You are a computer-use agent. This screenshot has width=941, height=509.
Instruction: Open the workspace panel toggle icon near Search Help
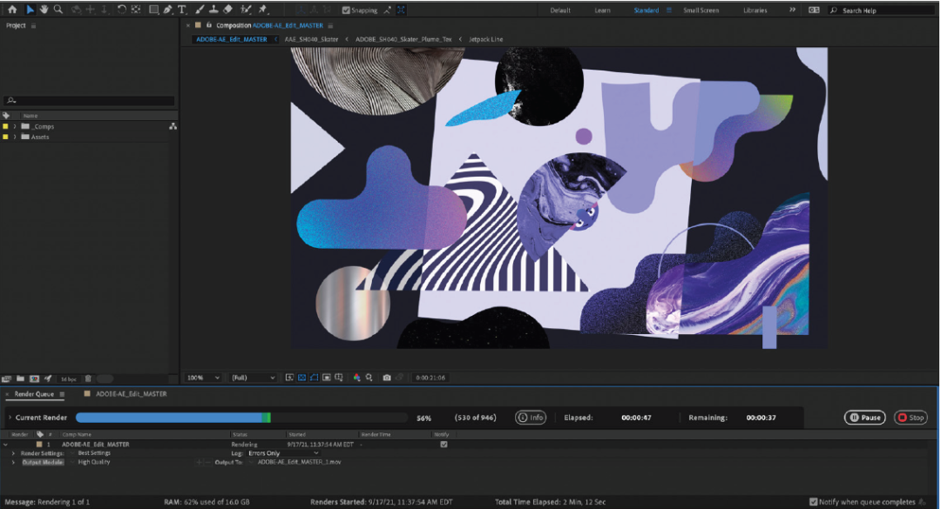tap(814, 10)
